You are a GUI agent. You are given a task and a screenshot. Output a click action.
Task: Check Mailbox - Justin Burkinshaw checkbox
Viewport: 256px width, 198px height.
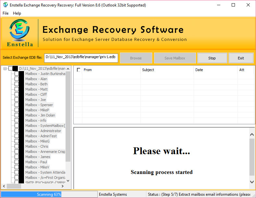17,74
